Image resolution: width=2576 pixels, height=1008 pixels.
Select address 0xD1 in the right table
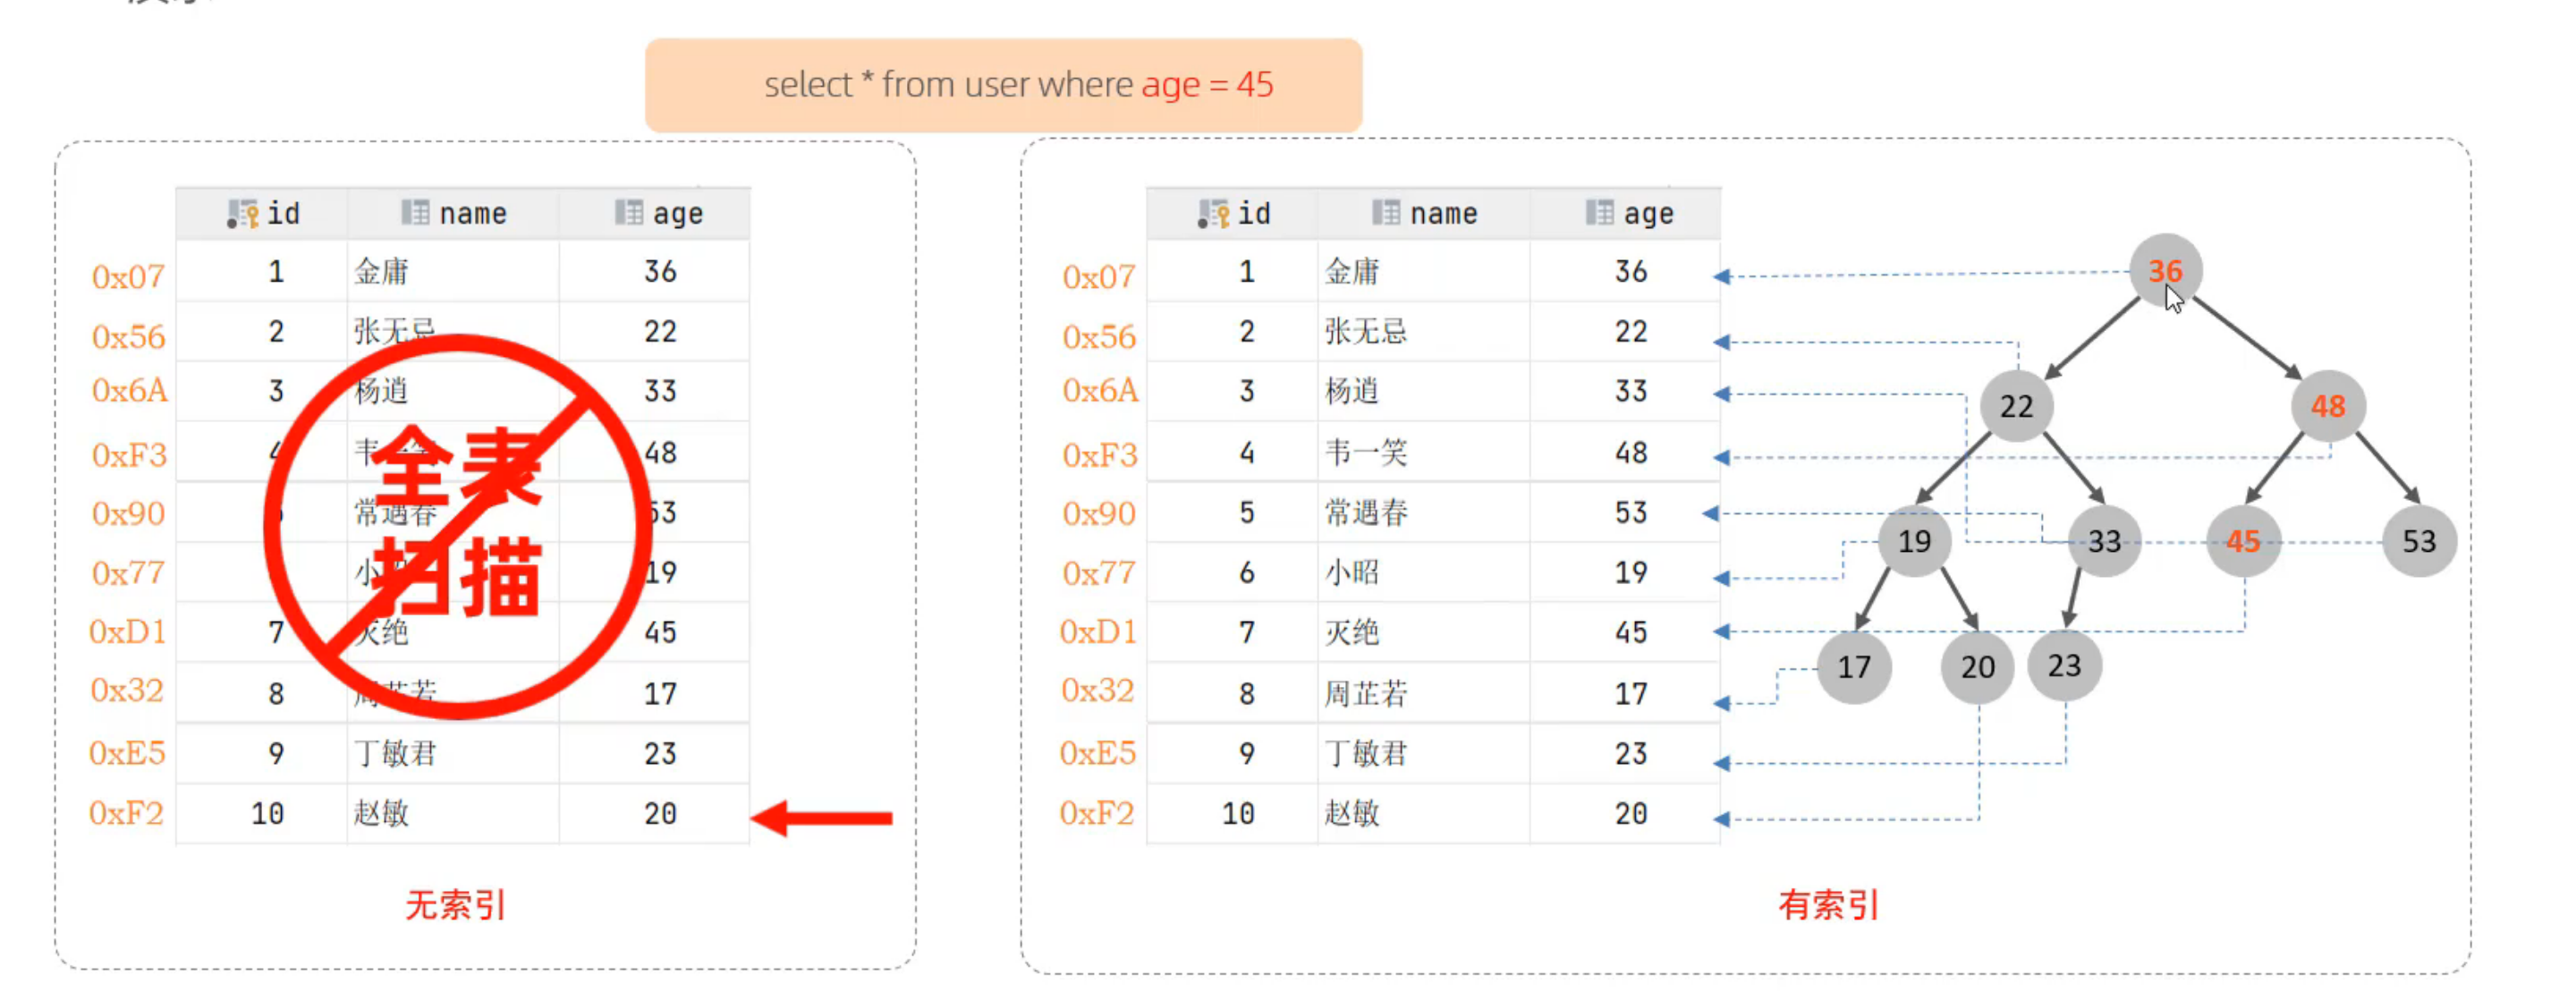(x=1097, y=632)
